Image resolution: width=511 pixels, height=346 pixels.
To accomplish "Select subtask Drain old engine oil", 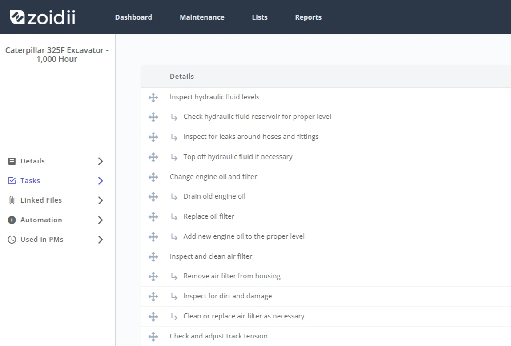I will 214,196.
